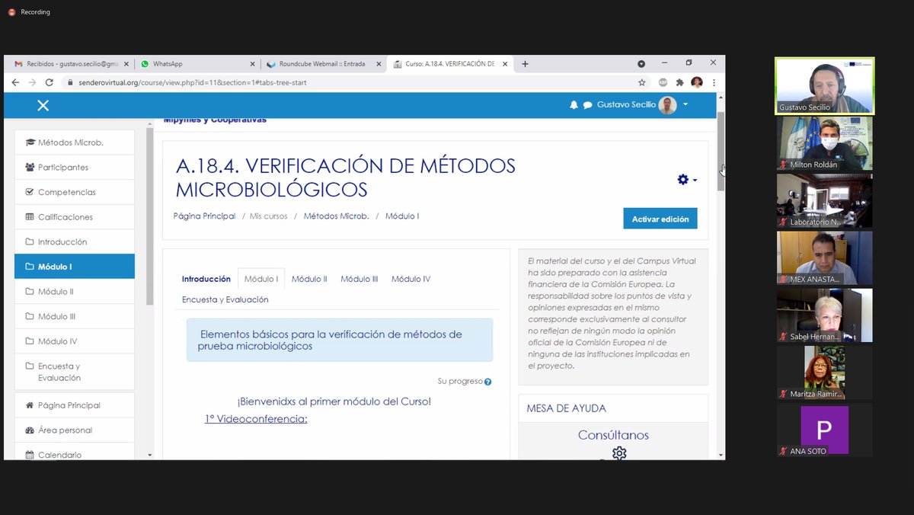
Task: Select the Módulo I course tab
Action: pos(261,279)
